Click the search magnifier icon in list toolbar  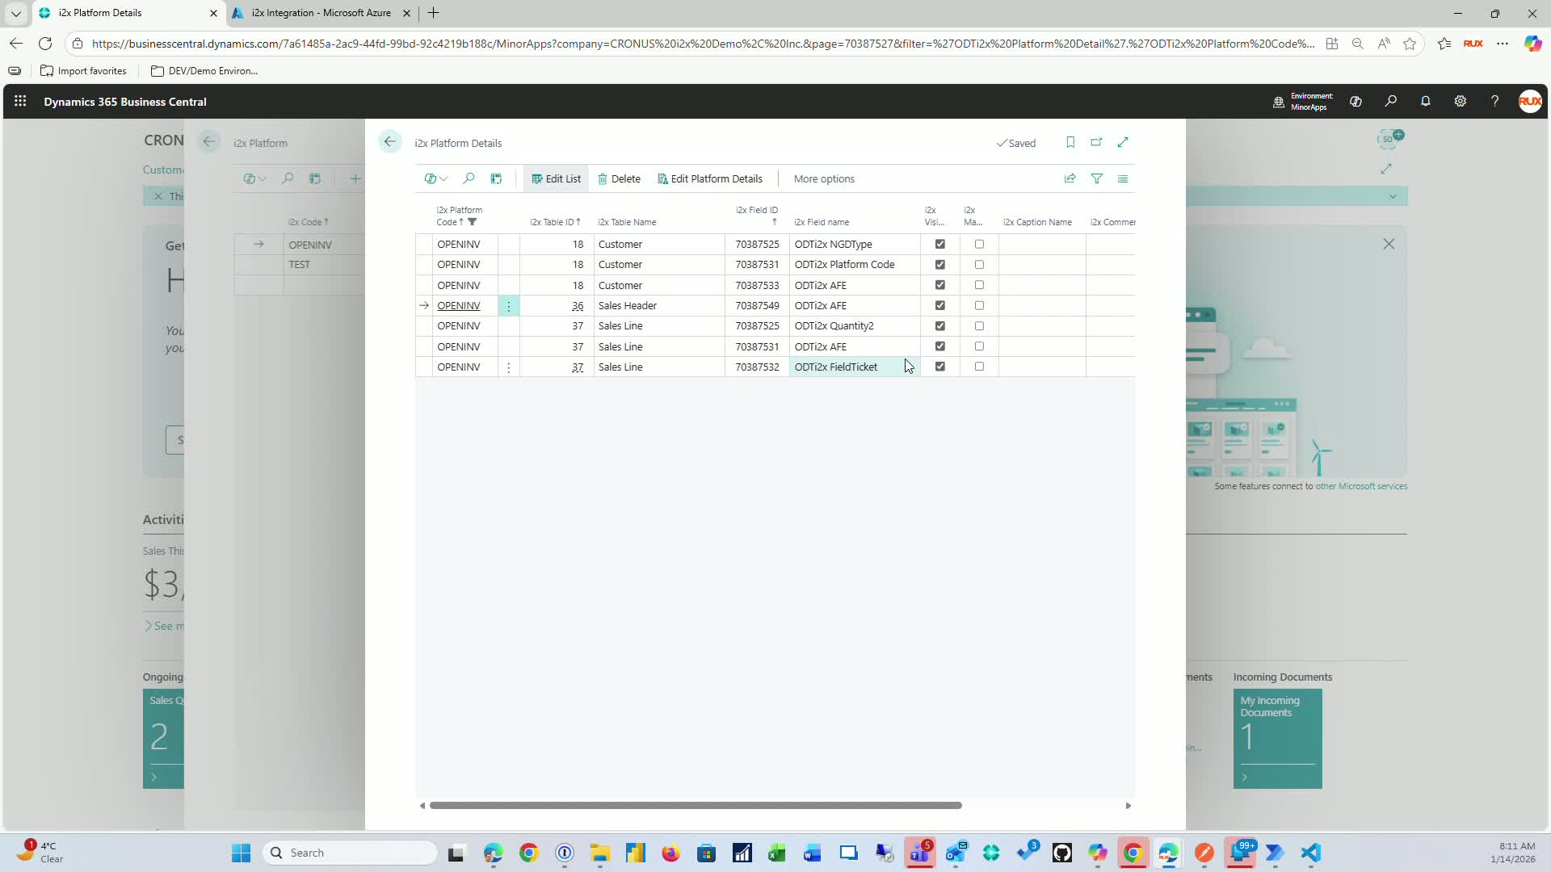point(469,178)
